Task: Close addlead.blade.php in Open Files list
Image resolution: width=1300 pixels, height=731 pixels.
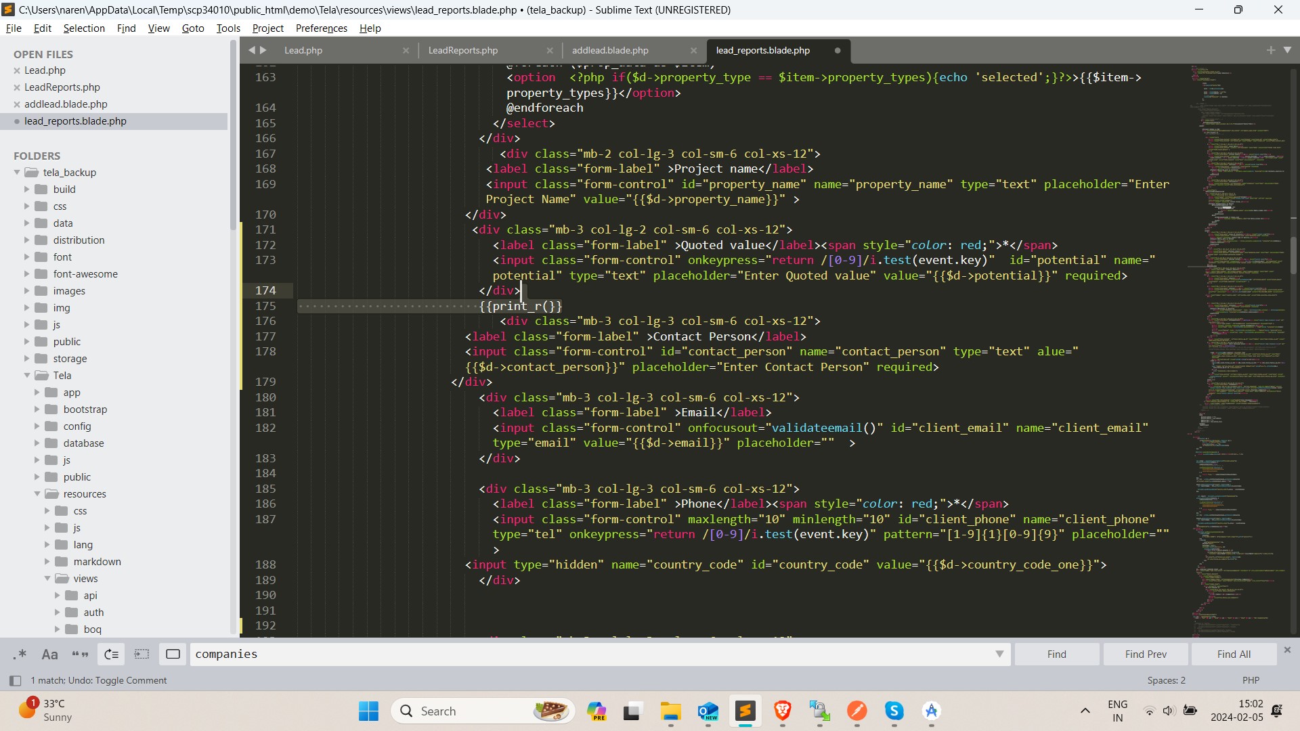Action: [17, 104]
